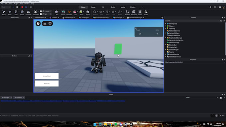Open the Toolbox panel icon
Screen dimensions: 226x127
click(x=140, y=13)
